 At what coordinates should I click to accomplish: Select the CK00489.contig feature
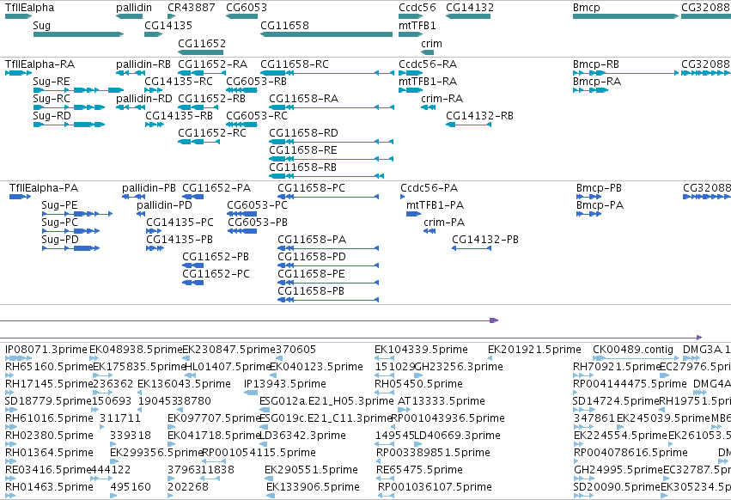[636, 358]
